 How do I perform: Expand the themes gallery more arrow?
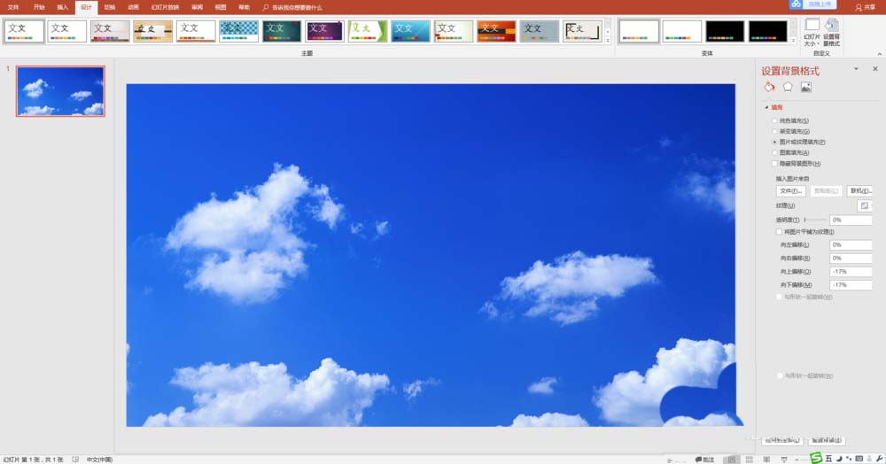[x=608, y=41]
